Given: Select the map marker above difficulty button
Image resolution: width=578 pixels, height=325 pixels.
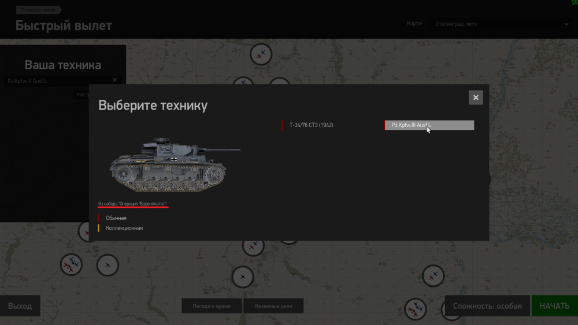Looking at the screenshot, I should pyautogui.click(x=433, y=275).
